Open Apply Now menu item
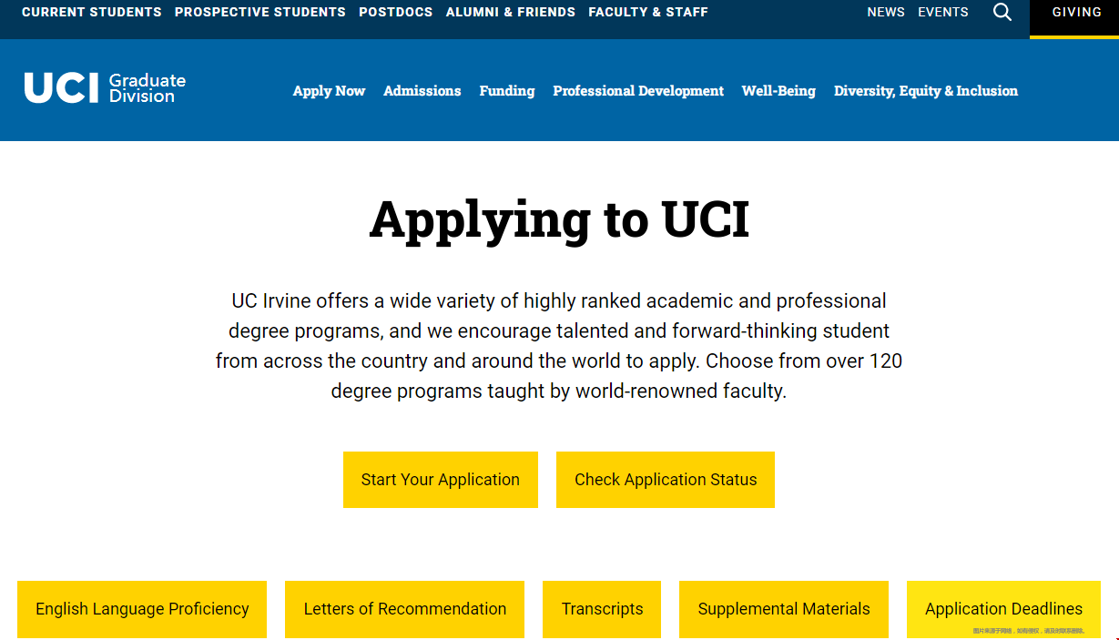 click(329, 91)
